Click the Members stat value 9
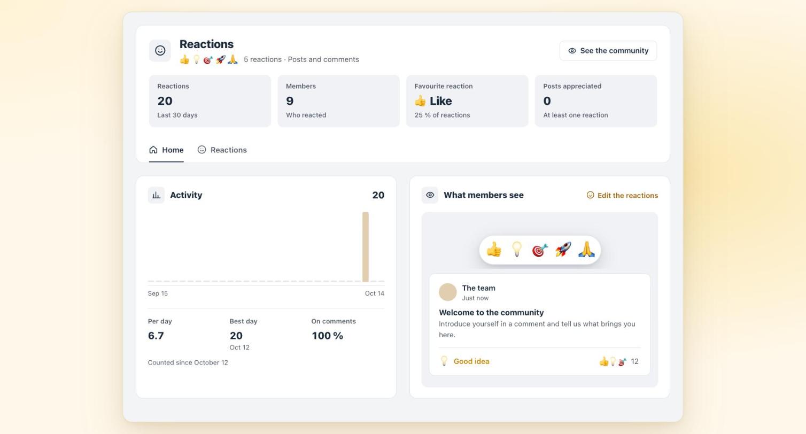Viewport: 806px width, 434px height. point(290,101)
